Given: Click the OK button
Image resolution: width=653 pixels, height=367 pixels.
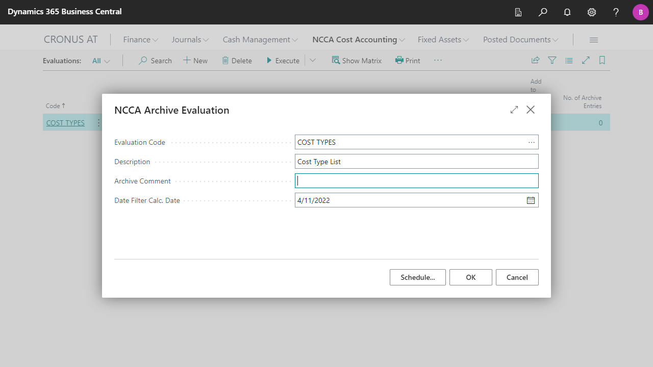Looking at the screenshot, I should click(470, 277).
